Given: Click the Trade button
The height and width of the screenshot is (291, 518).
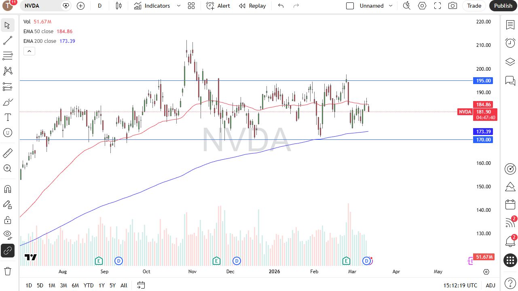Looking at the screenshot, I should click(x=474, y=6).
